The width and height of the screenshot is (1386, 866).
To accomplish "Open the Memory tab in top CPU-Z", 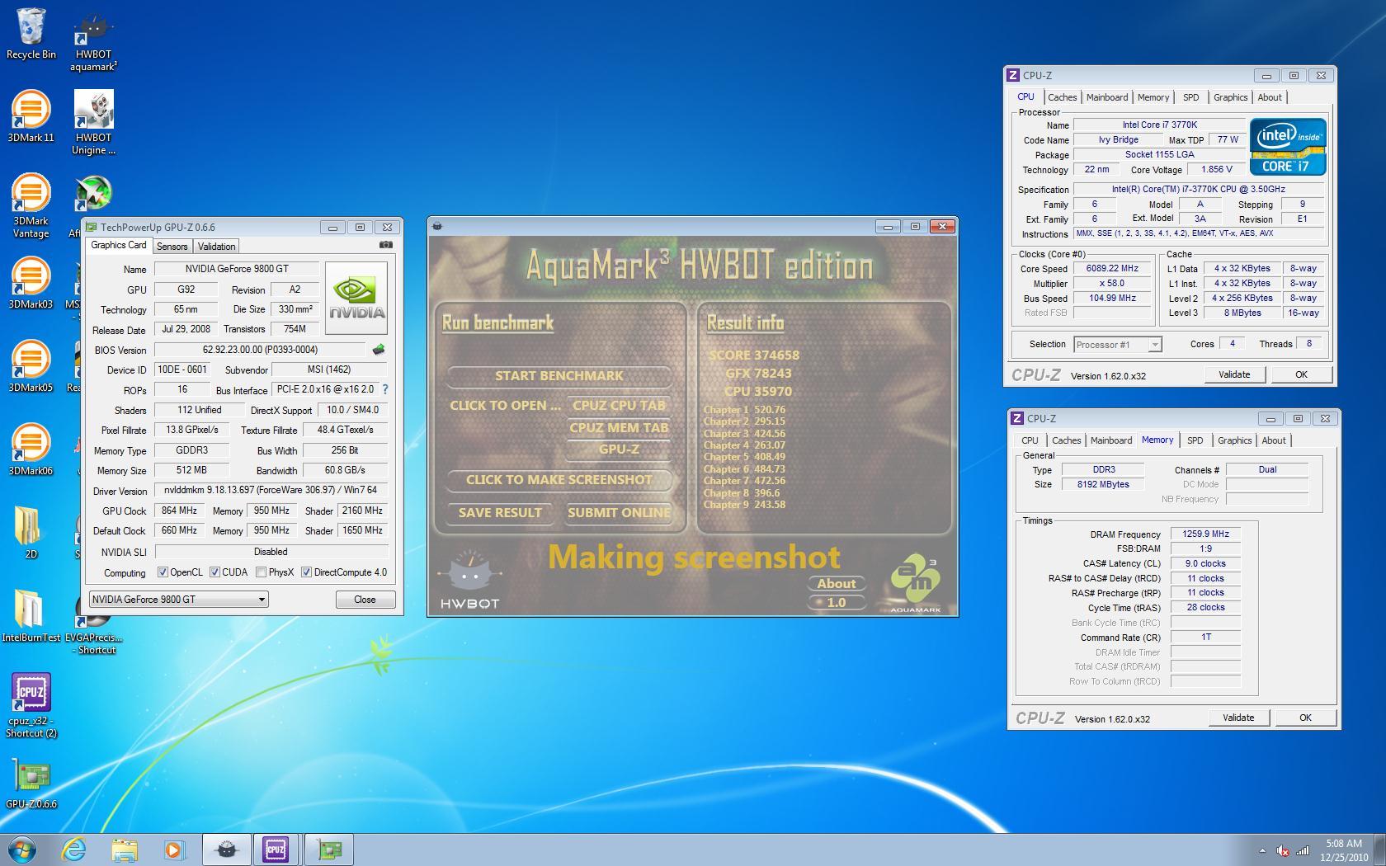I will point(1153,97).
